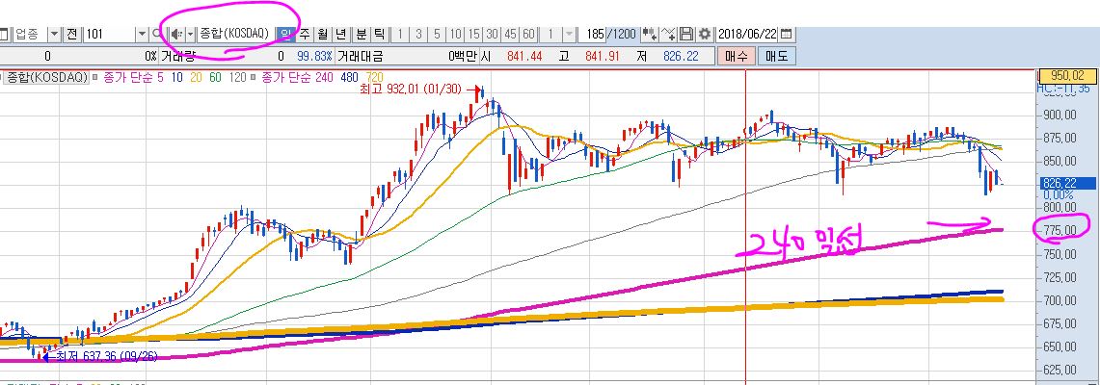
Task: Click the search magnifier icon beside code 101
Action: [156, 34]
